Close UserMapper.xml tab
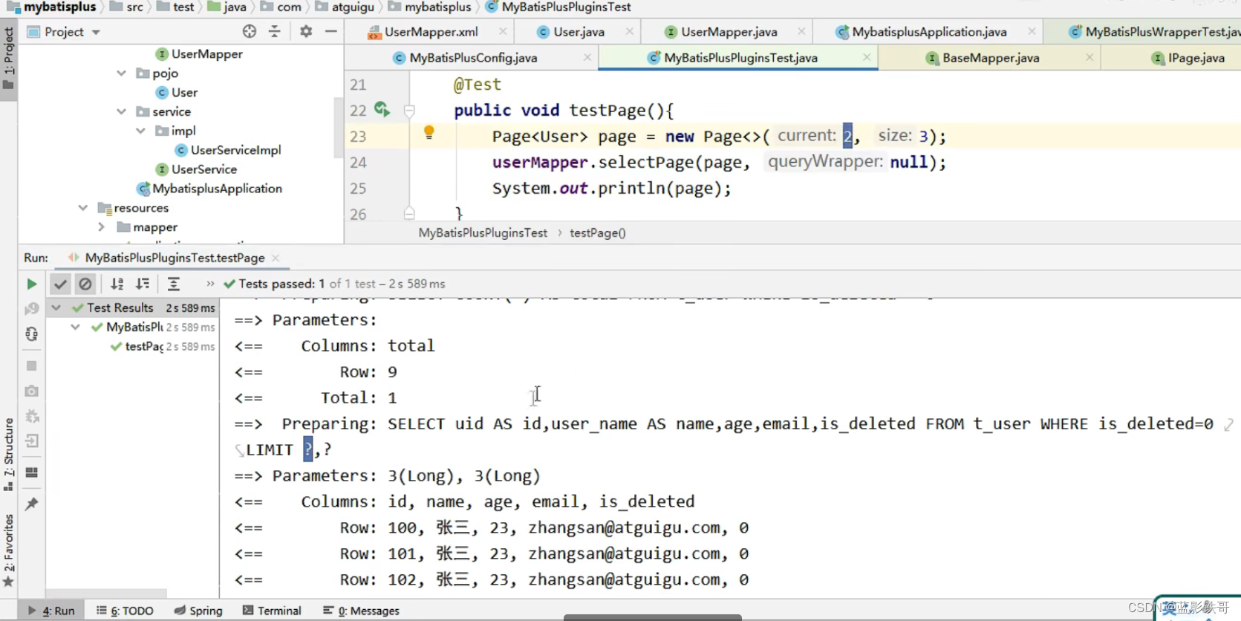The width and height of the screenshot is (1241, 621). [503, 31]
